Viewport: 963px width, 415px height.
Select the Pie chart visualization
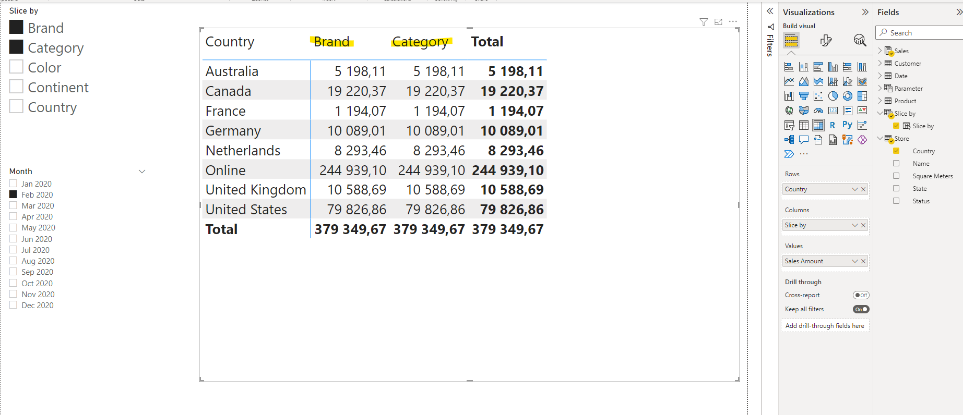833,96
